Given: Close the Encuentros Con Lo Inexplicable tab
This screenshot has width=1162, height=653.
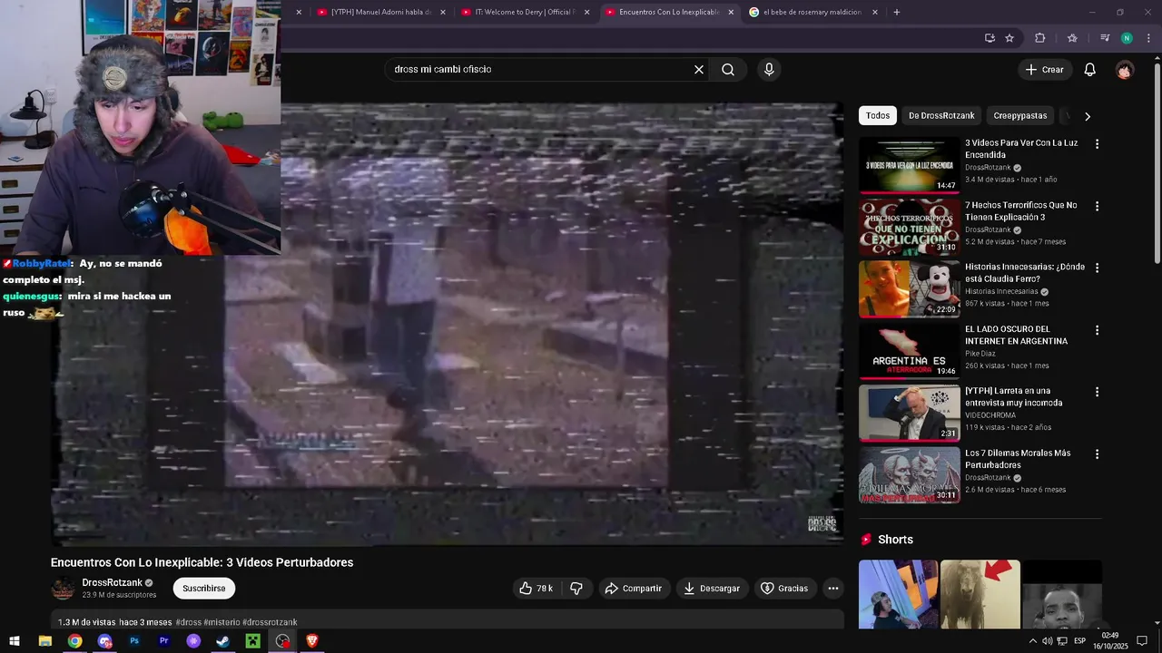Looking at the screenshot, I should 731,12.
